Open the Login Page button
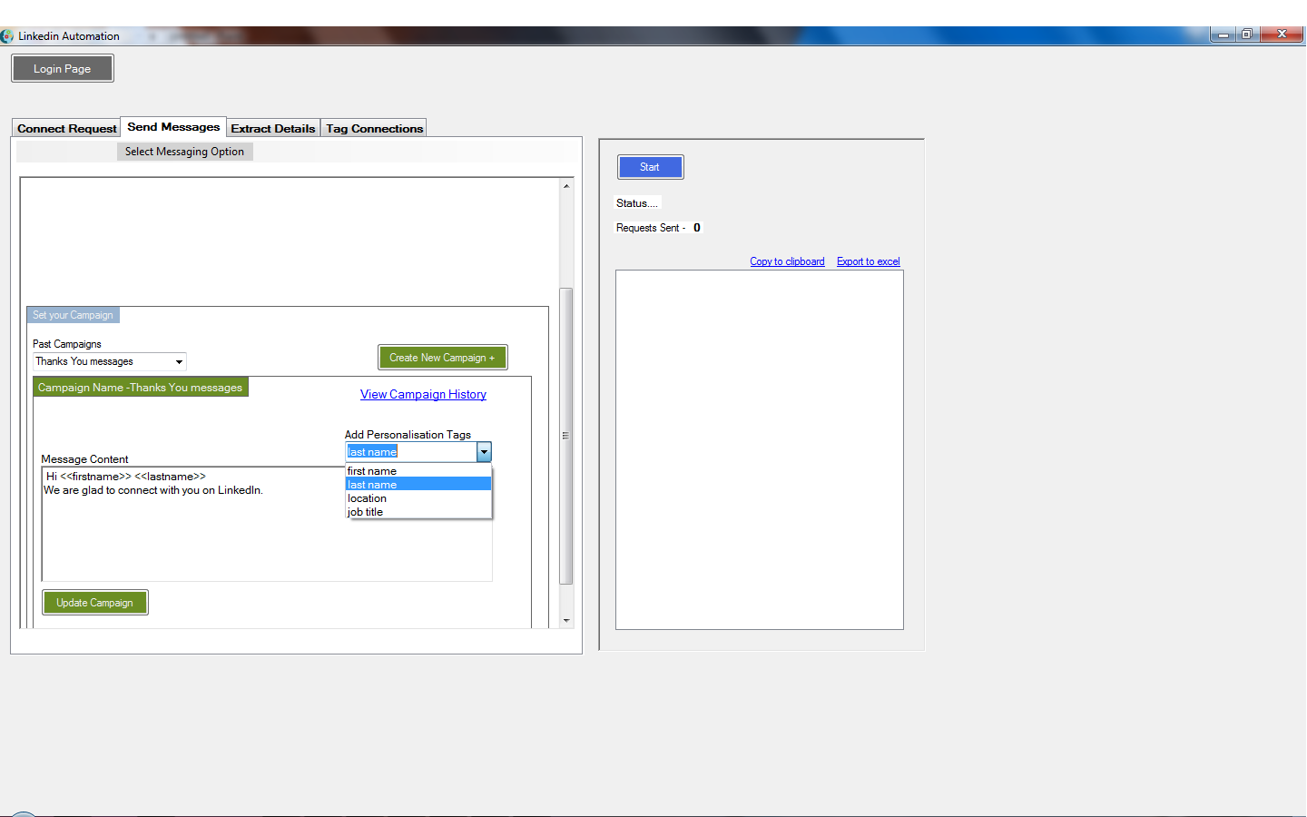This screenshot has height=817, width=1307. [x=63, y=69]
